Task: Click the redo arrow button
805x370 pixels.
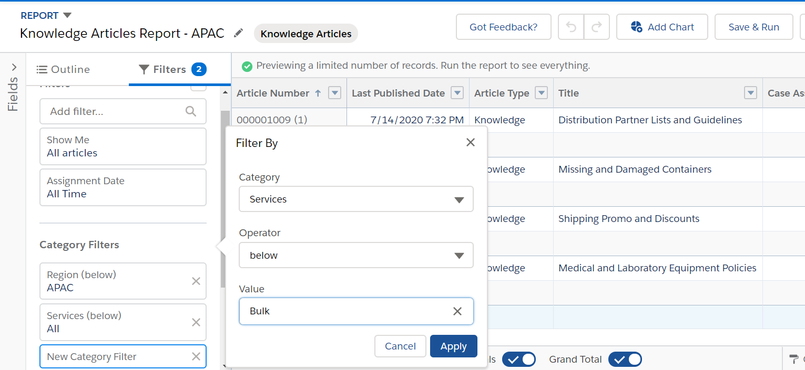Action: (x=597, y=27)
